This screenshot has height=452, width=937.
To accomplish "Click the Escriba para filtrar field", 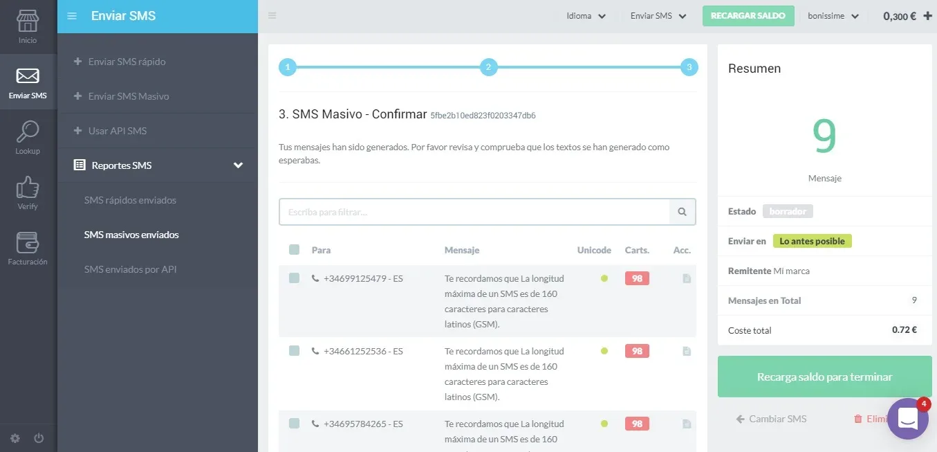I will 474,212.
